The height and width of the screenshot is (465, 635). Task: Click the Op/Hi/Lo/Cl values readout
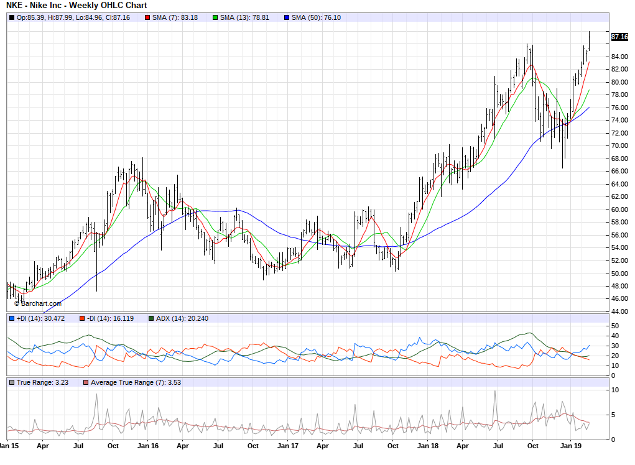click(73, 17)
